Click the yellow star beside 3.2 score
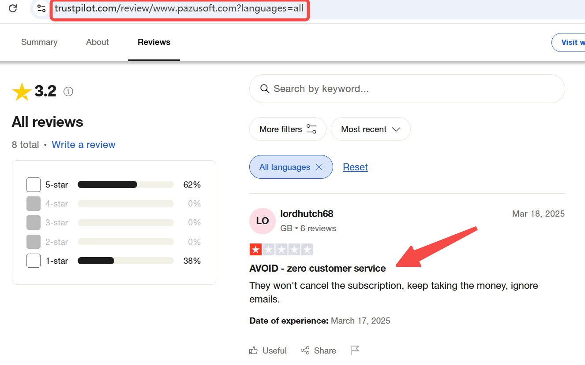The image size is (585, 365). point(22,92)
